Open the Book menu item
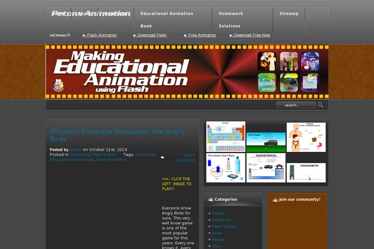This screenshot has height=249, width=374. click(146, 26)
